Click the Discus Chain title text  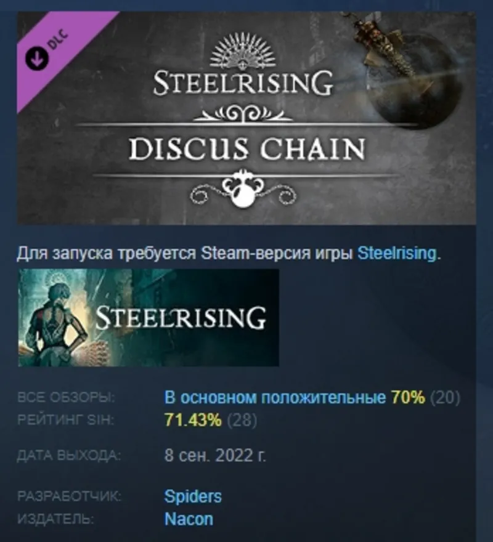(x=246, y=149)
